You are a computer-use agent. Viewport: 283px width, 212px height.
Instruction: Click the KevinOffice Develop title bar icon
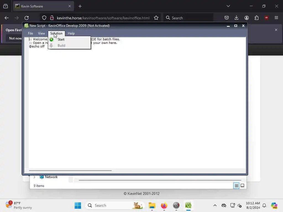tap(26, 26)
